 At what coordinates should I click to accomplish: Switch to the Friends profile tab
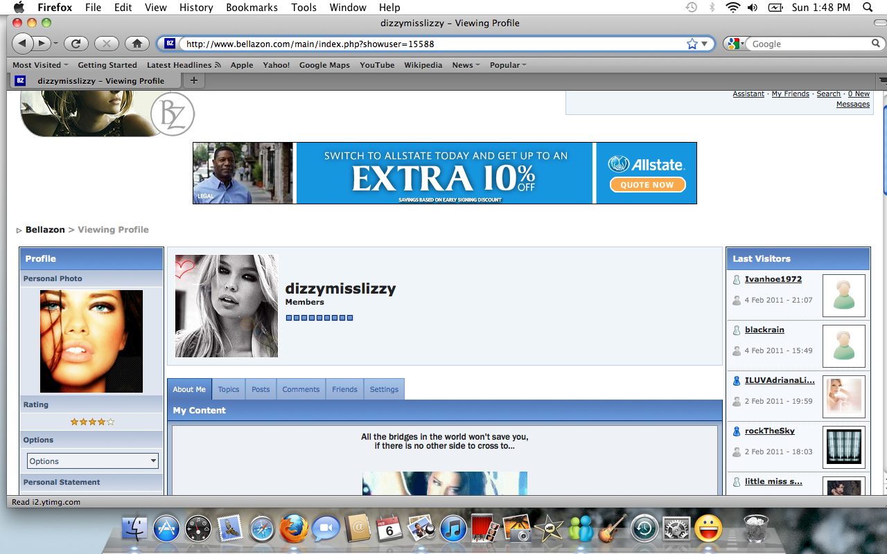point(344,389)
